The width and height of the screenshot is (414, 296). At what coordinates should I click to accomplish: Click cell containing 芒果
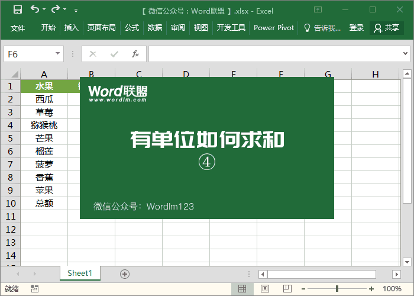(44, 138)
